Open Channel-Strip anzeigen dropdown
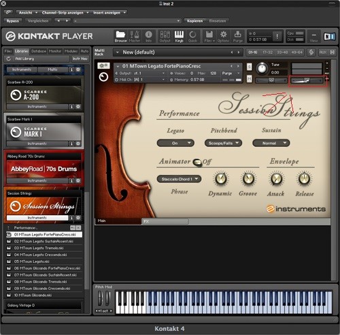The width and height of the screenshot is (340, 335). 65,13
